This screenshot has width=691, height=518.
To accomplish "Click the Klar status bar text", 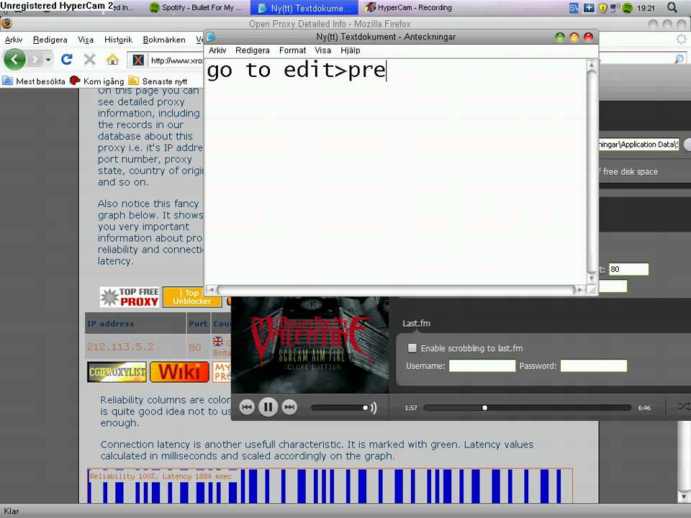I will 12,511.
